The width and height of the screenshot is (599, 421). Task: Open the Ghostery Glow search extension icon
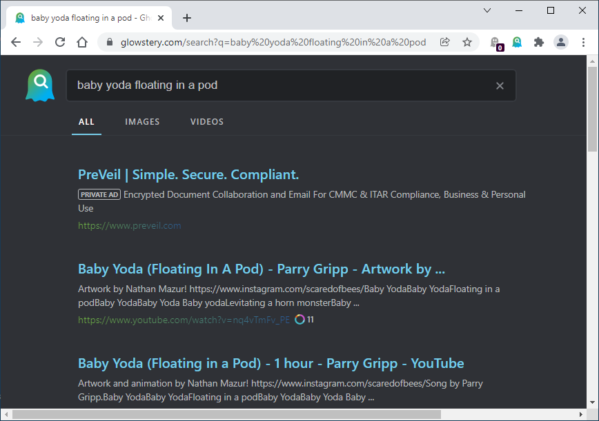517,42
